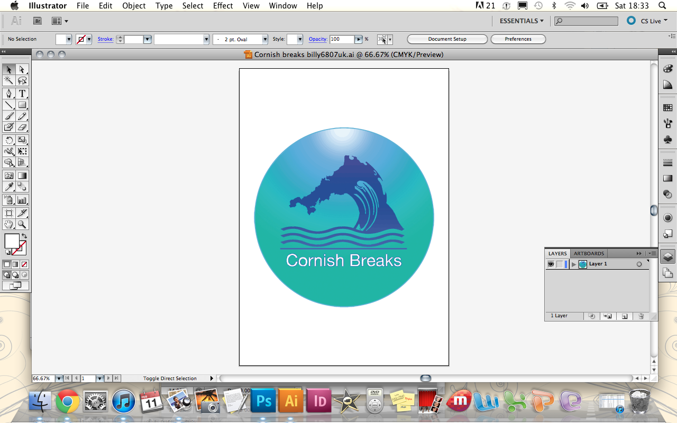Toggle the lock box for Layer 1
Image resolution: width=677 pixels, height=423 pixels.
(560, 264)
